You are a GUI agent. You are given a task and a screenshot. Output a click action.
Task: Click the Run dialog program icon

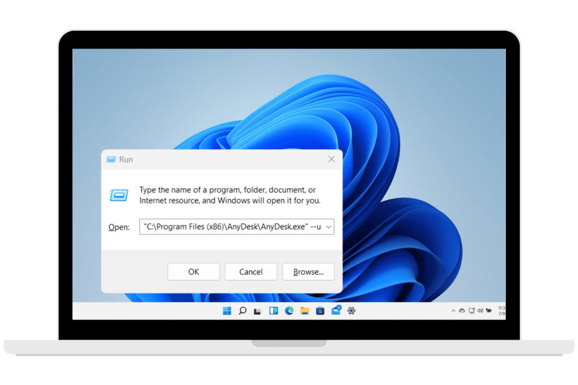(119, 194)
